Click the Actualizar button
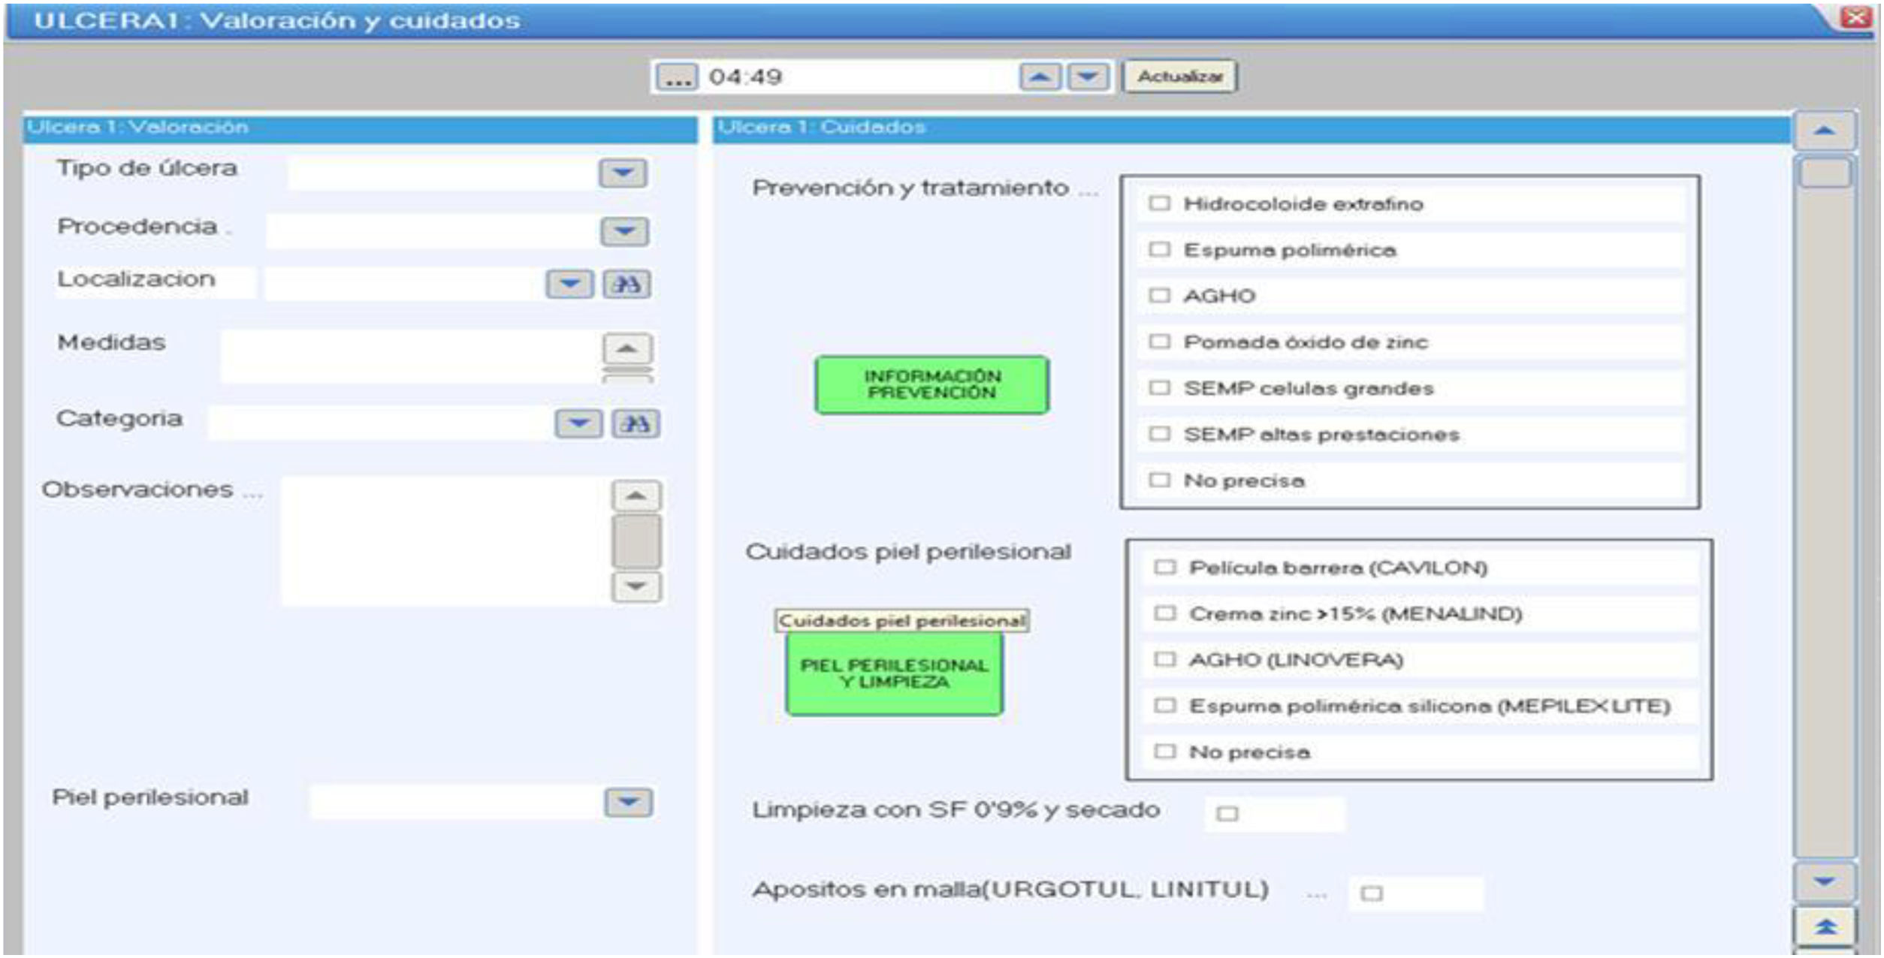 point(1179,77)
